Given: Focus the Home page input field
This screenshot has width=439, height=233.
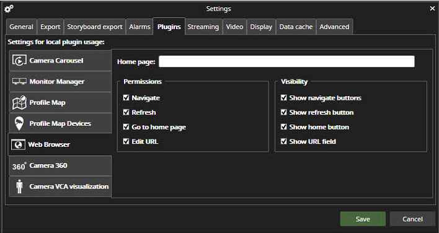Looking at the screenshot, I should (x=286, y=61).
